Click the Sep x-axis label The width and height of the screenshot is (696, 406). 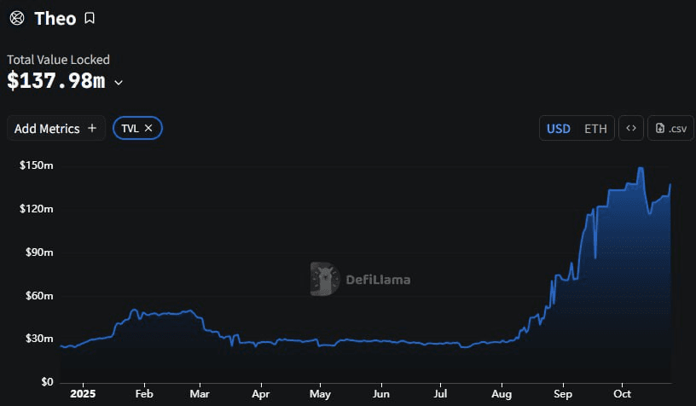coord(563,394)
